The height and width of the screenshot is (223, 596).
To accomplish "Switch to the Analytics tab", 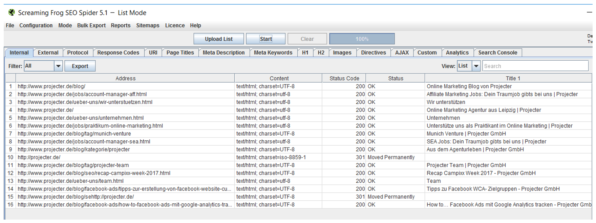I will [457, 53].
